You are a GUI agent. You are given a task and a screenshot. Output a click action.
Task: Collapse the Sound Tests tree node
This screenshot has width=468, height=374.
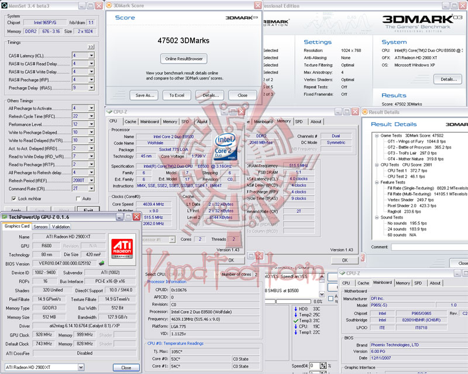(x=377, y=218)
